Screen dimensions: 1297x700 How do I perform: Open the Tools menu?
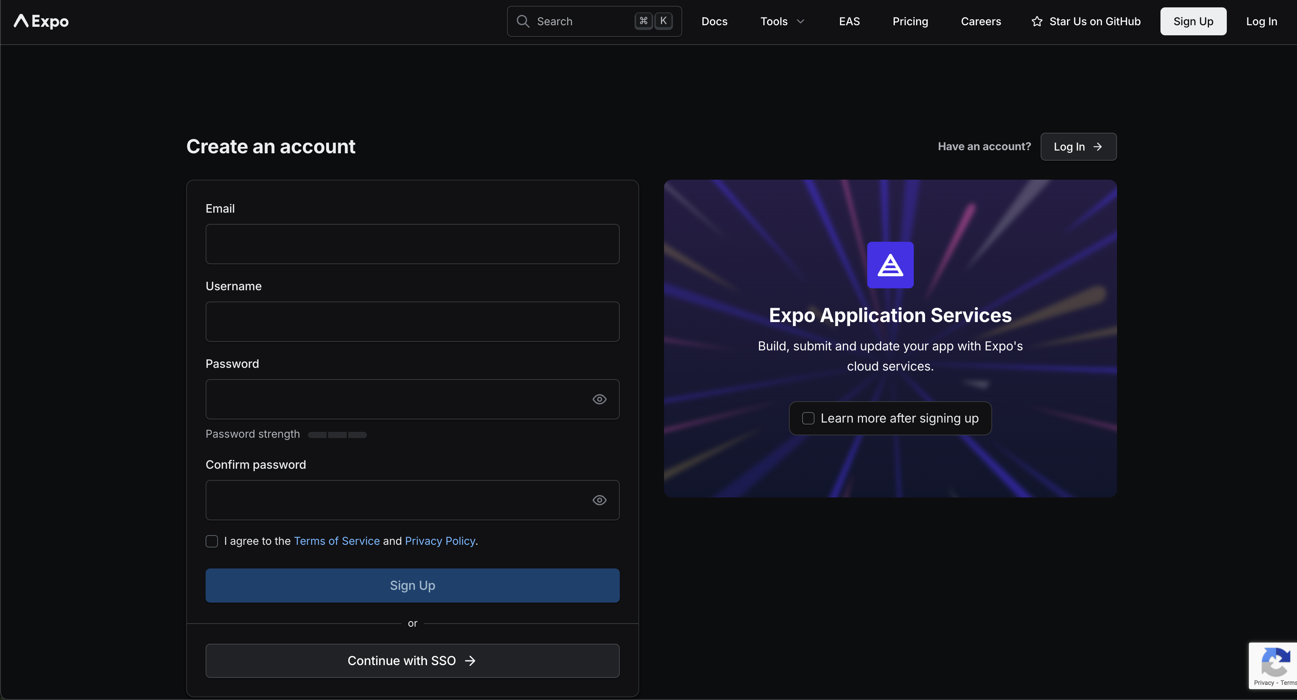point(783,21)
